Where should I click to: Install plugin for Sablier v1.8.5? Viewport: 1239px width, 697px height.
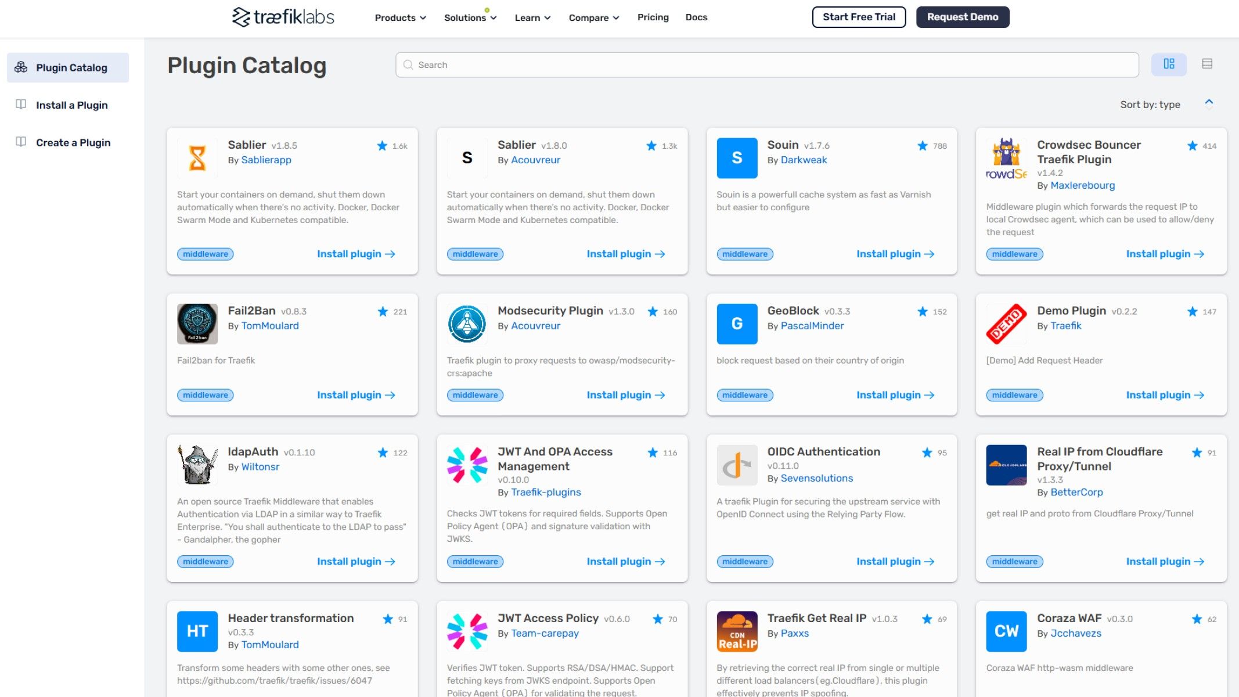pyautogui.click(x=356, y=254)
